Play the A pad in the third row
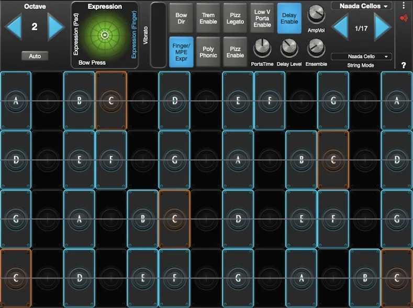The height and width of the screenshot is (308, 413). tap(79, 219)
